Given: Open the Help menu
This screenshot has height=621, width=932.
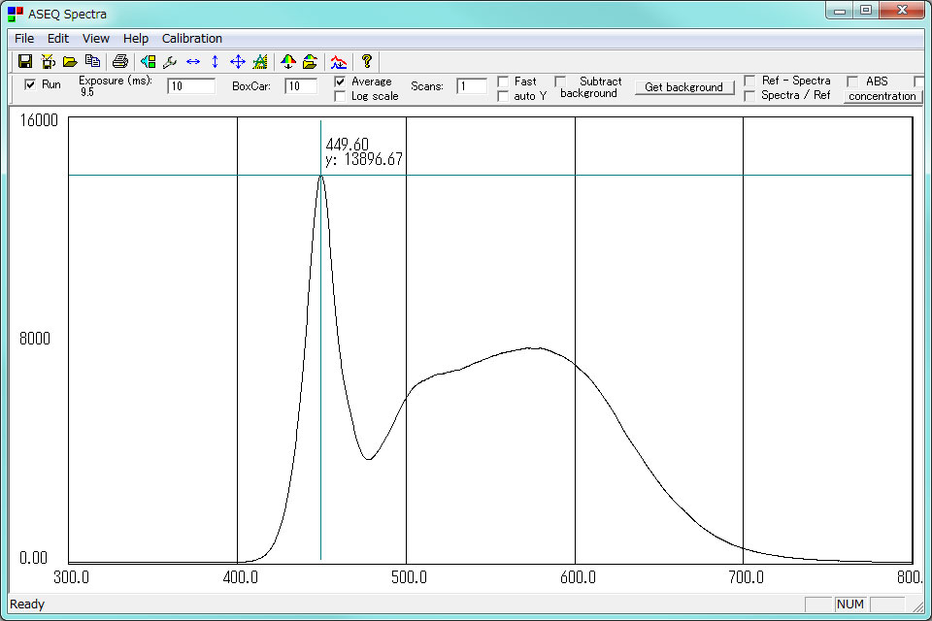Looking at the screenshot, I should [136, 39].
